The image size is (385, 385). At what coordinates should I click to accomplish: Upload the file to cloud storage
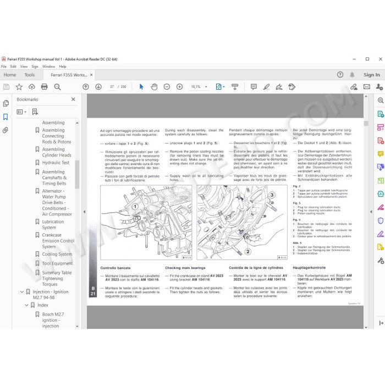(32, 87)
